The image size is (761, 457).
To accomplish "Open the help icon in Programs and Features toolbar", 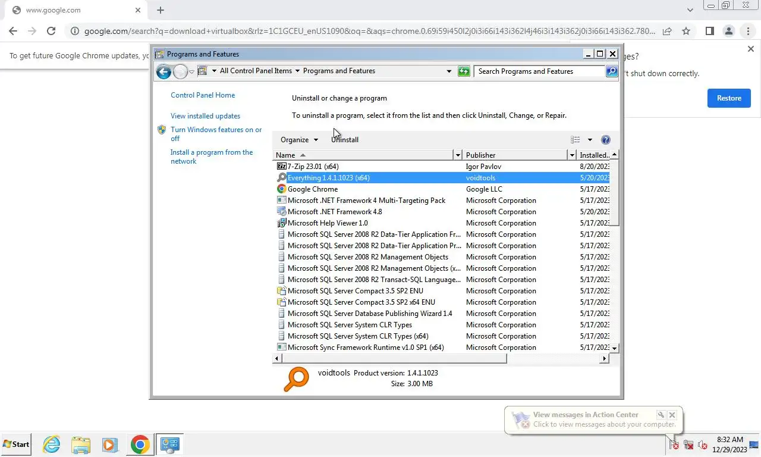I will (x=606, y=140).
